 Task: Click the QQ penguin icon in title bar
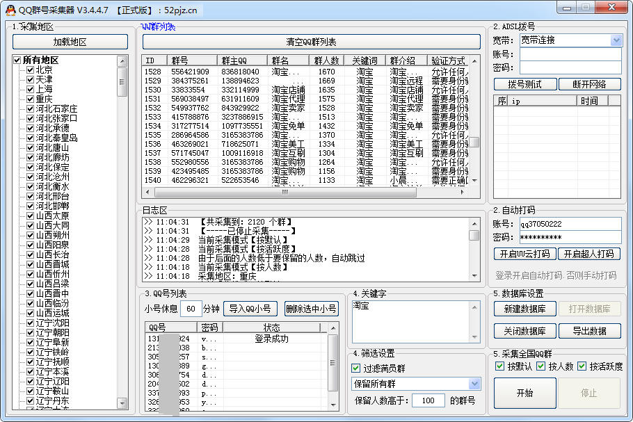pos(9,9)
